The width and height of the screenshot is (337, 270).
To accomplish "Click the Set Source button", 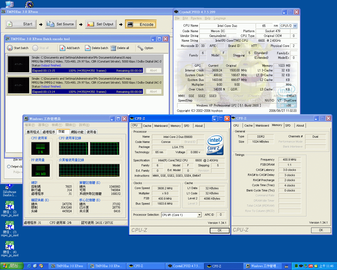I will tap(61, 24).
